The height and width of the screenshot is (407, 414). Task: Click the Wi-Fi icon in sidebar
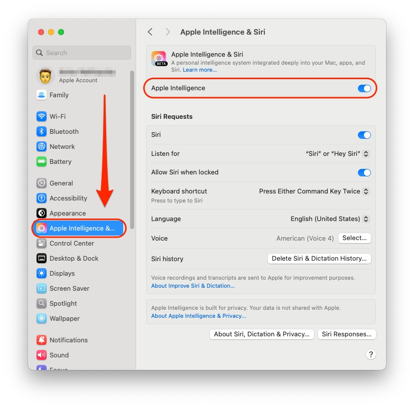click(42, 117)
